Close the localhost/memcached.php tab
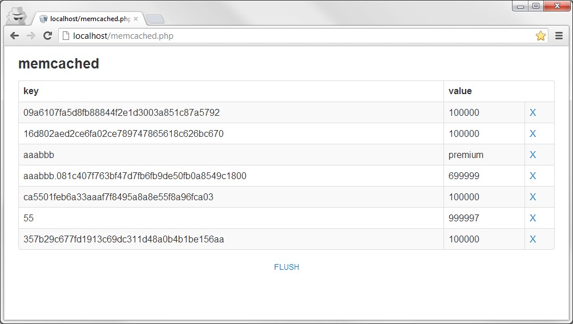 coord(136,18)
